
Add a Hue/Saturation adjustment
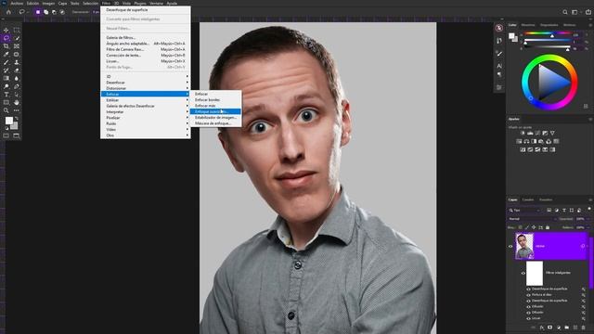(519, 141)
